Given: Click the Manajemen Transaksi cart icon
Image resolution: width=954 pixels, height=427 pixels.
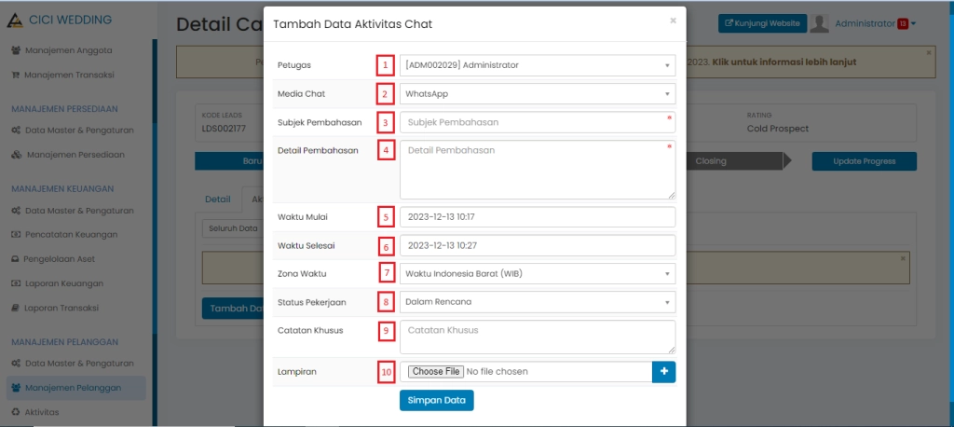Looking at the screenshot, I should coord(16,74).
